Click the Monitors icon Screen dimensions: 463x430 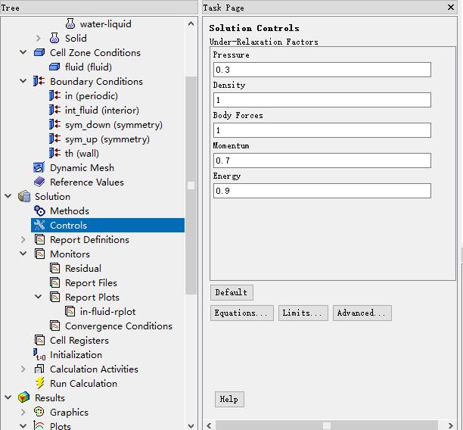(39, 254)
